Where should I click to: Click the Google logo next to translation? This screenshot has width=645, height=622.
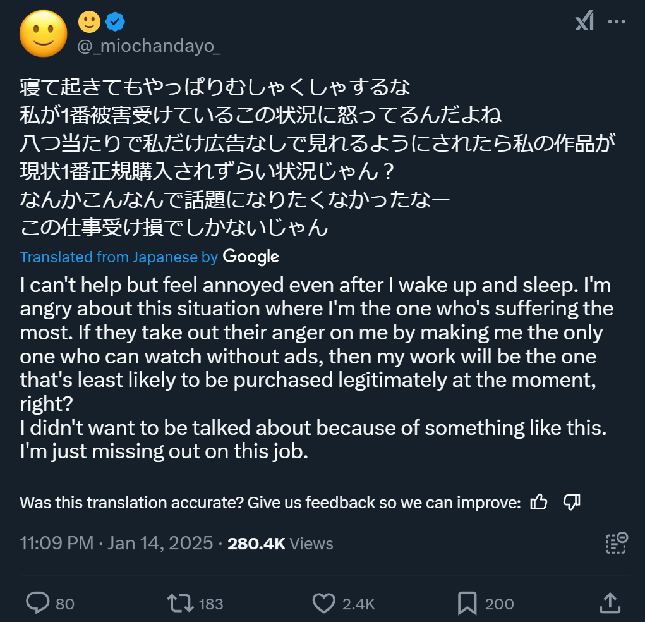pyautogui.click(x=251, y=257)
